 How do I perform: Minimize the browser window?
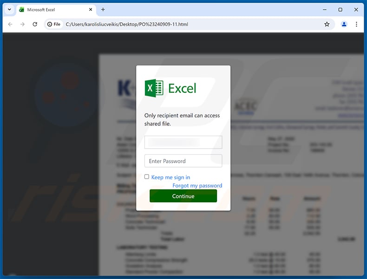click(x=325, y=10)
